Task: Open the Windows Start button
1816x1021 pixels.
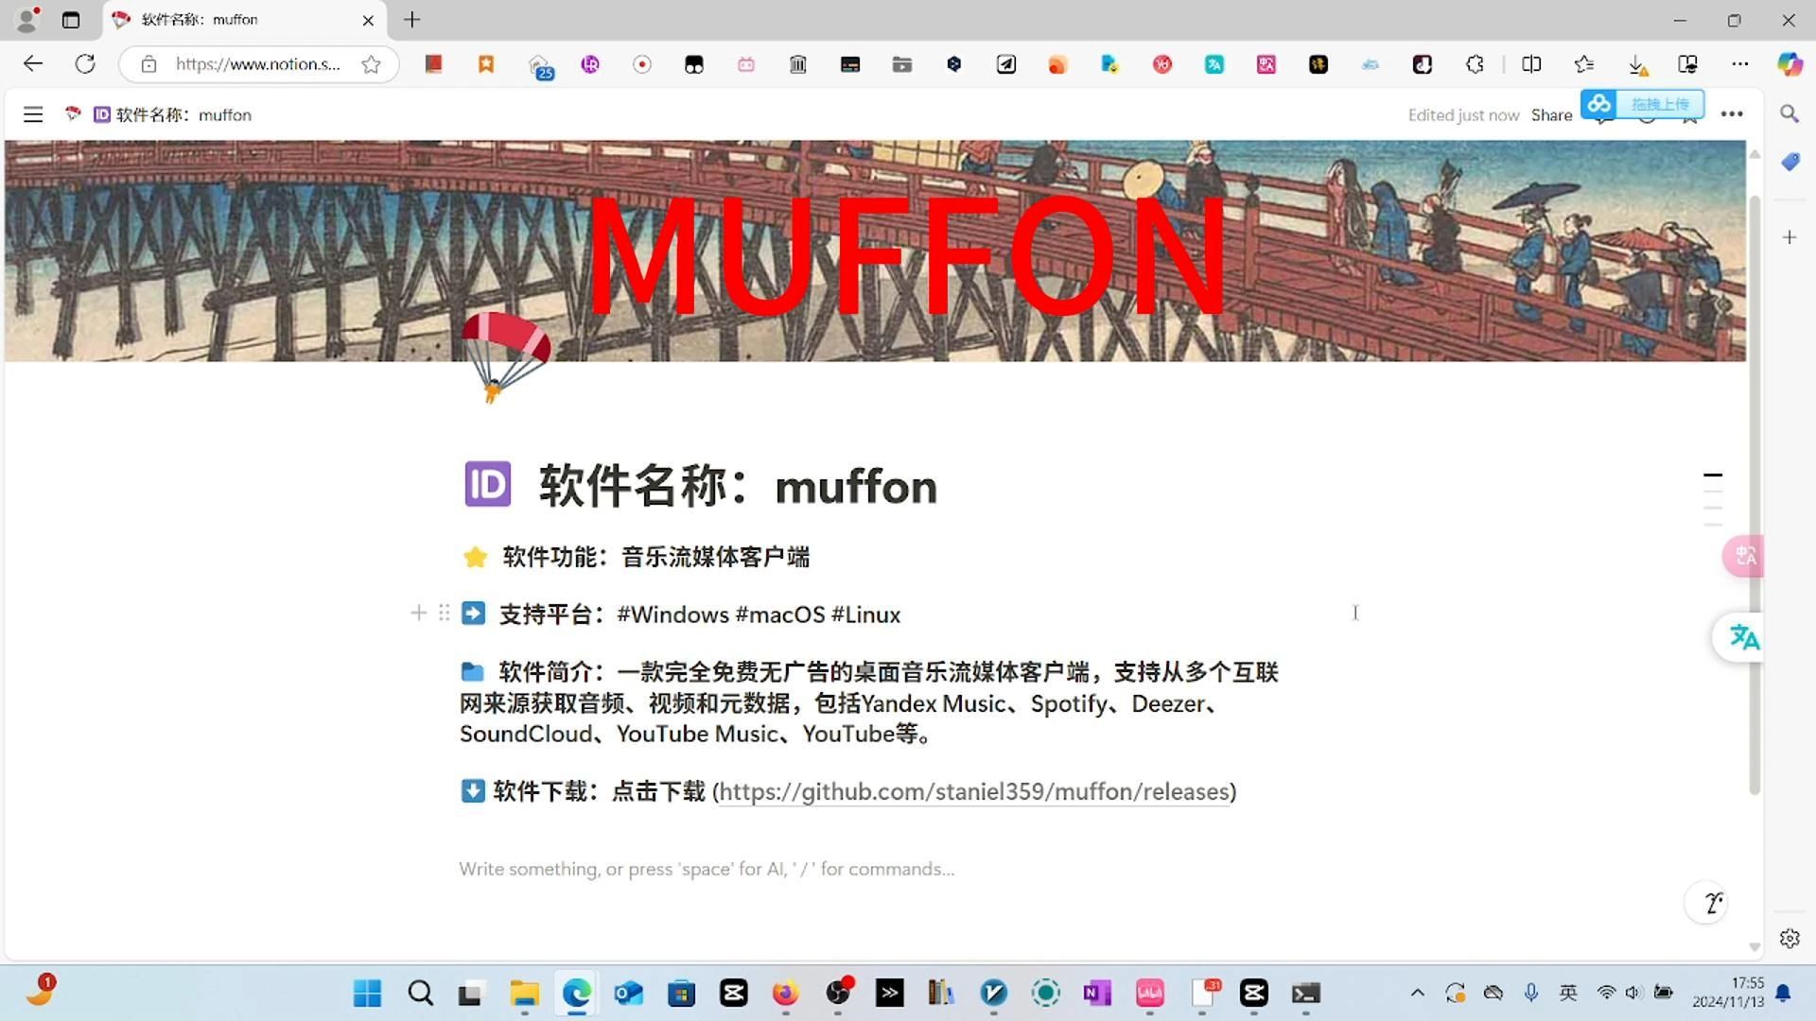Action: tap(367, 993)
